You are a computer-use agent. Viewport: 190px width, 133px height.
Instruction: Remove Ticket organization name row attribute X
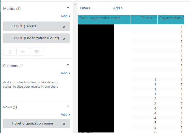64,124
